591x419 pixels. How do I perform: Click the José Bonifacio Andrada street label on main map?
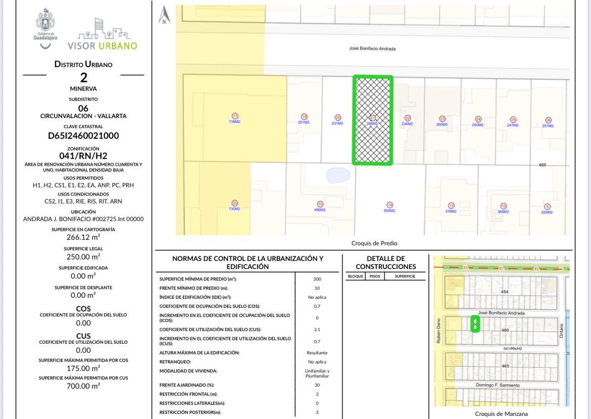372,49
